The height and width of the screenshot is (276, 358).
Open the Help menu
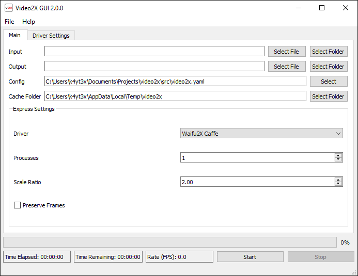28,22
